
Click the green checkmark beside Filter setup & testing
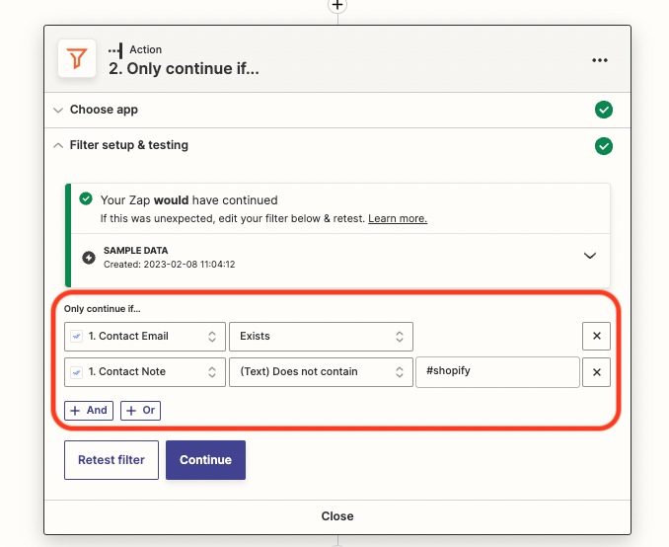tap(604, 146)
